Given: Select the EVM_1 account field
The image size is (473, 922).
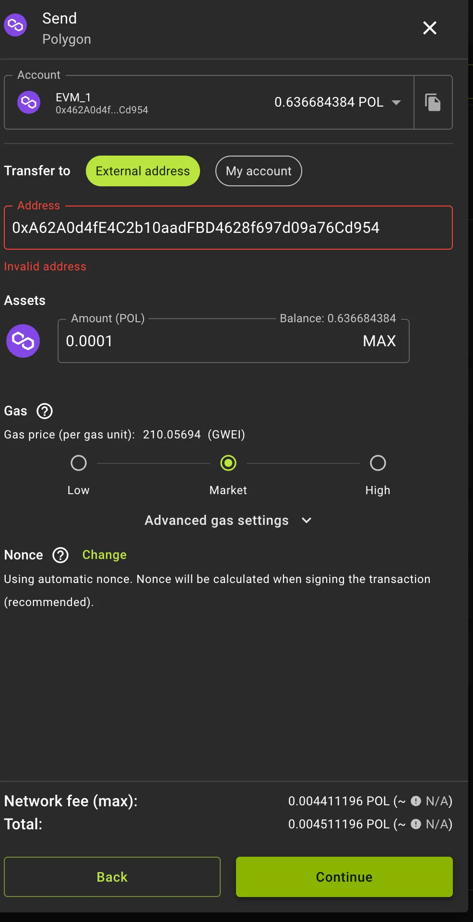Looking at the screenshot, I should click(209, 102).
